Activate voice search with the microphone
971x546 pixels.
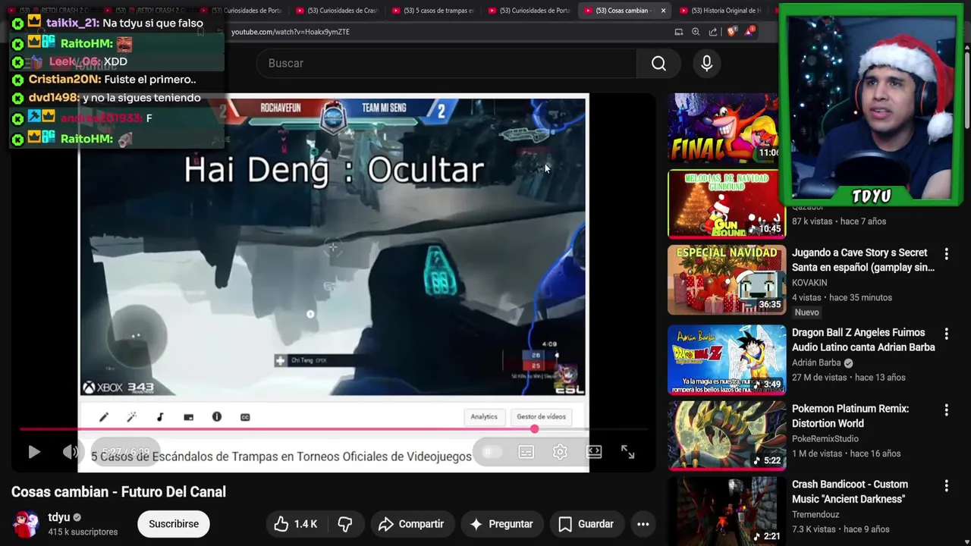click(x=707, y=64)
